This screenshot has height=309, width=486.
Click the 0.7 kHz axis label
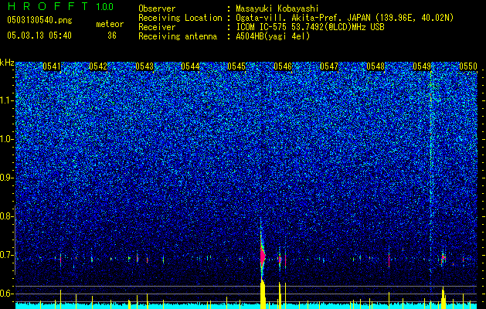click(x=7, y=255)
